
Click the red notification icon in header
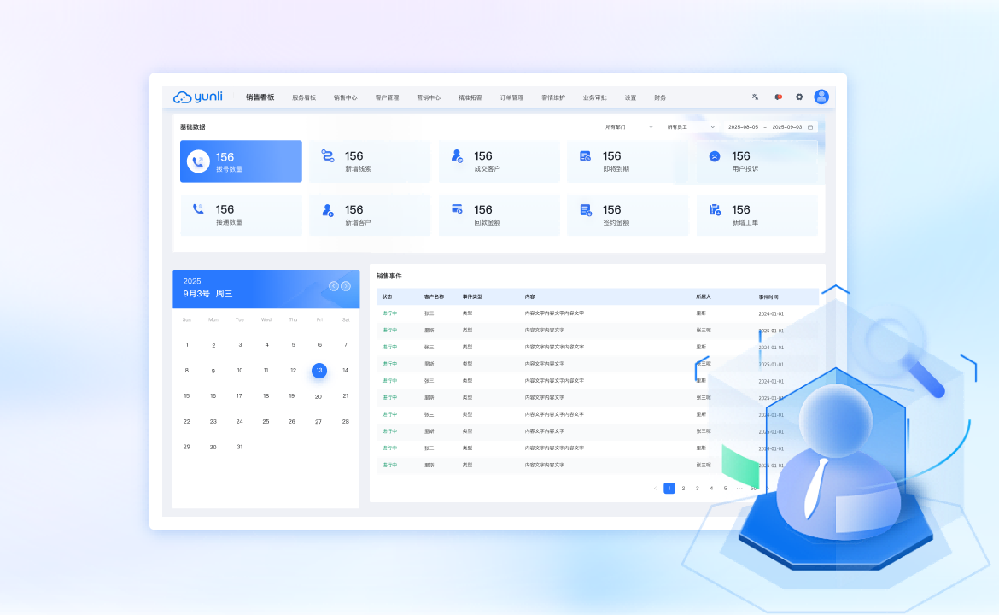pyautogui.click(x=778, y=97)
